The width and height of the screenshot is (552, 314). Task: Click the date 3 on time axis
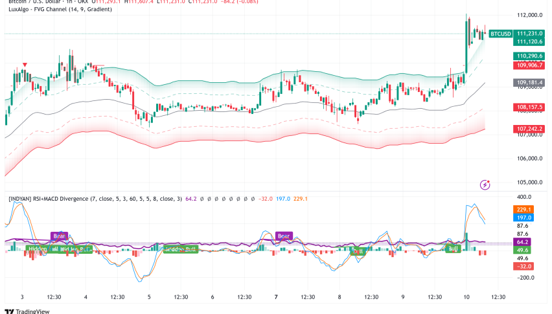tap(22, 297)
